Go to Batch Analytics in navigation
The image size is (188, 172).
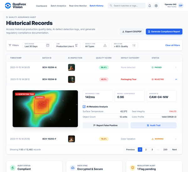point(58,6)
